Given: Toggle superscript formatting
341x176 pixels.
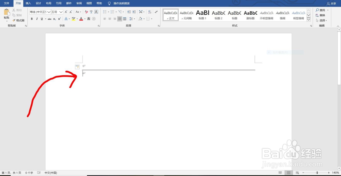Looking at the screenshot, I should click(59, 19).
